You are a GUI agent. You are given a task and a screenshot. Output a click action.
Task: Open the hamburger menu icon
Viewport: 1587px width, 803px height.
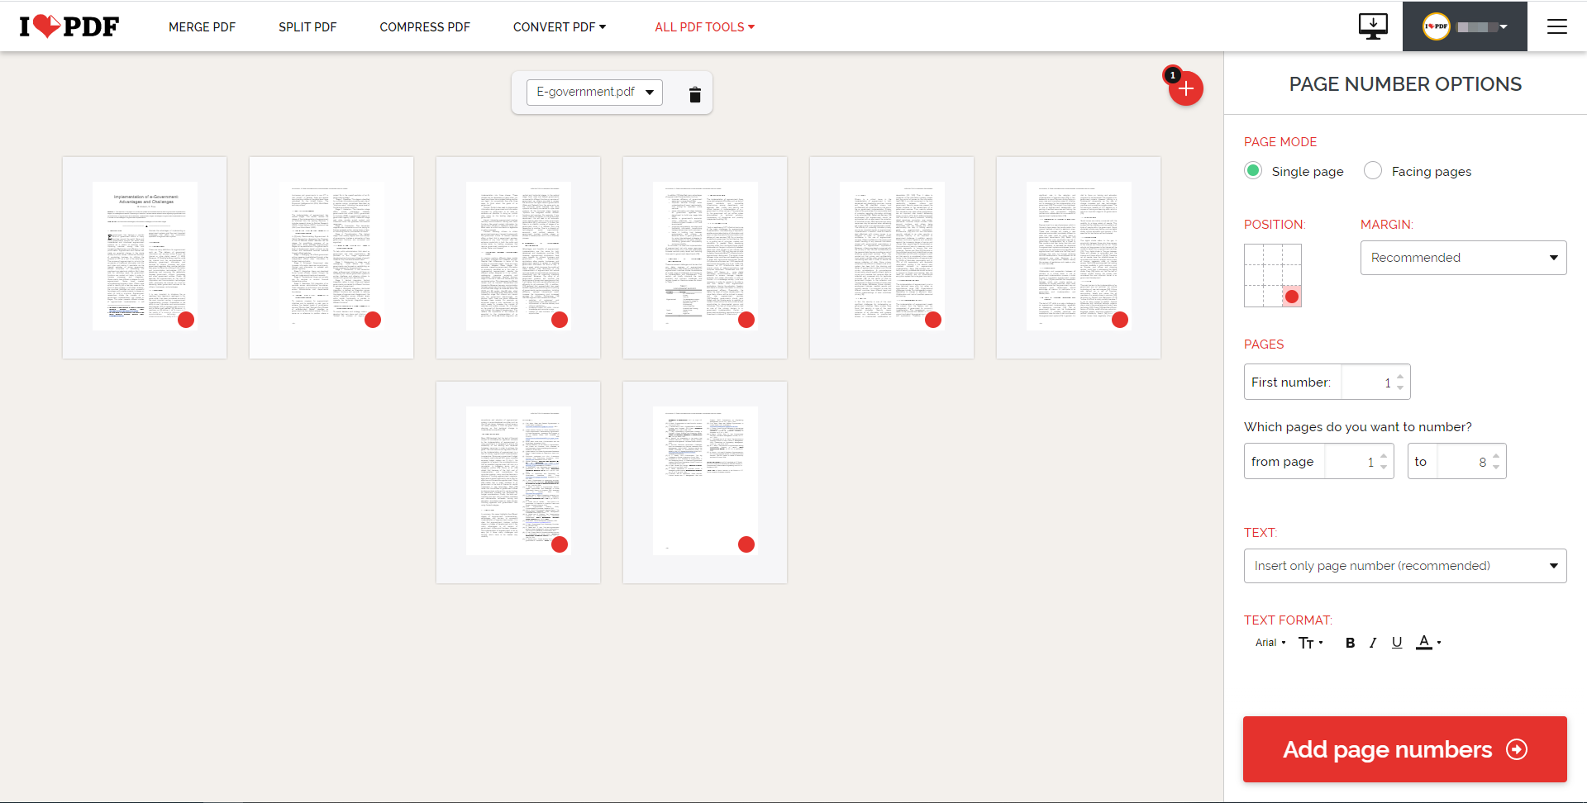[1557, 26]
